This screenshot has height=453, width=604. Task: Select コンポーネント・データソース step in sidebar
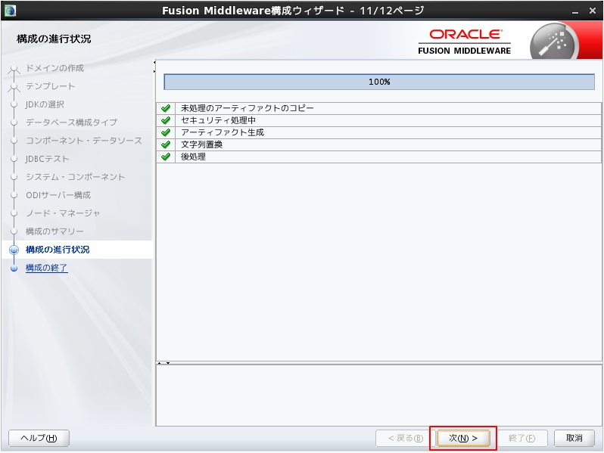83,141
